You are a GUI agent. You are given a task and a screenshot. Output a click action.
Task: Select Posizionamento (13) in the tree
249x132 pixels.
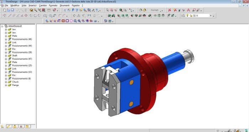click(22, 72)
